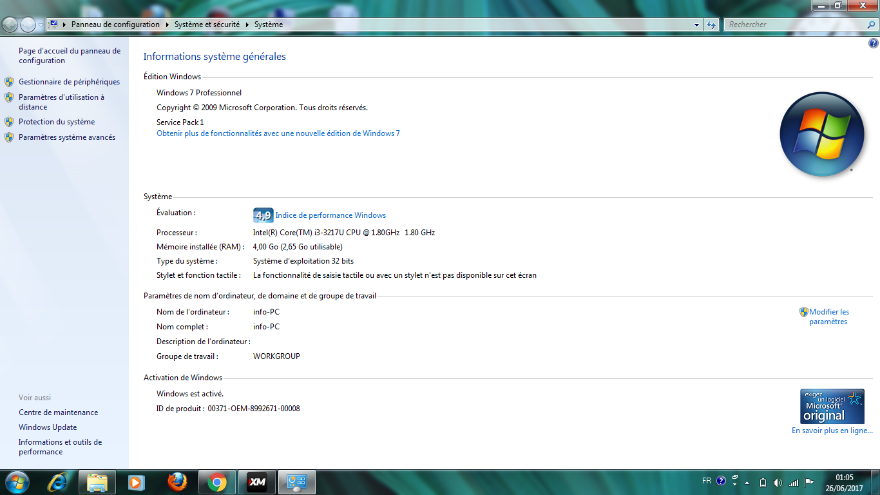Click the blue help question mark icon
Screen dimensions: 880x495
coord(874,44)
